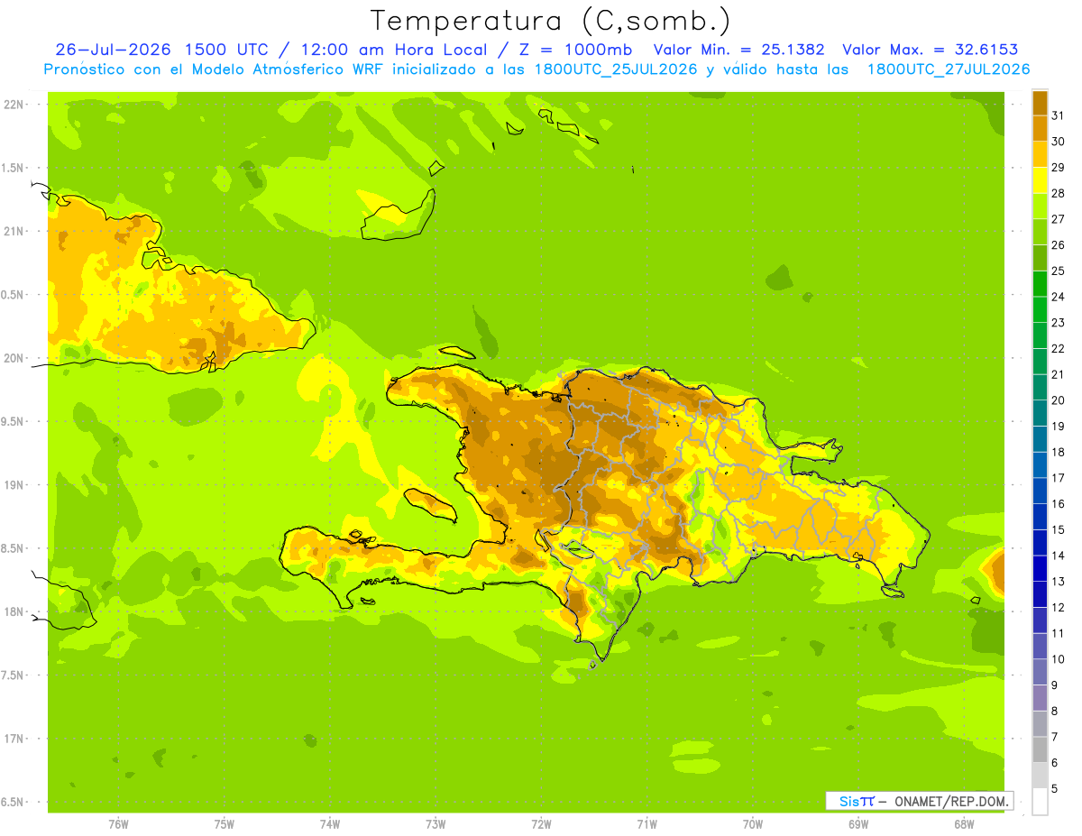1082x836 pixels.
Task: Click the legend value "25"
Action: (1058, 271)
